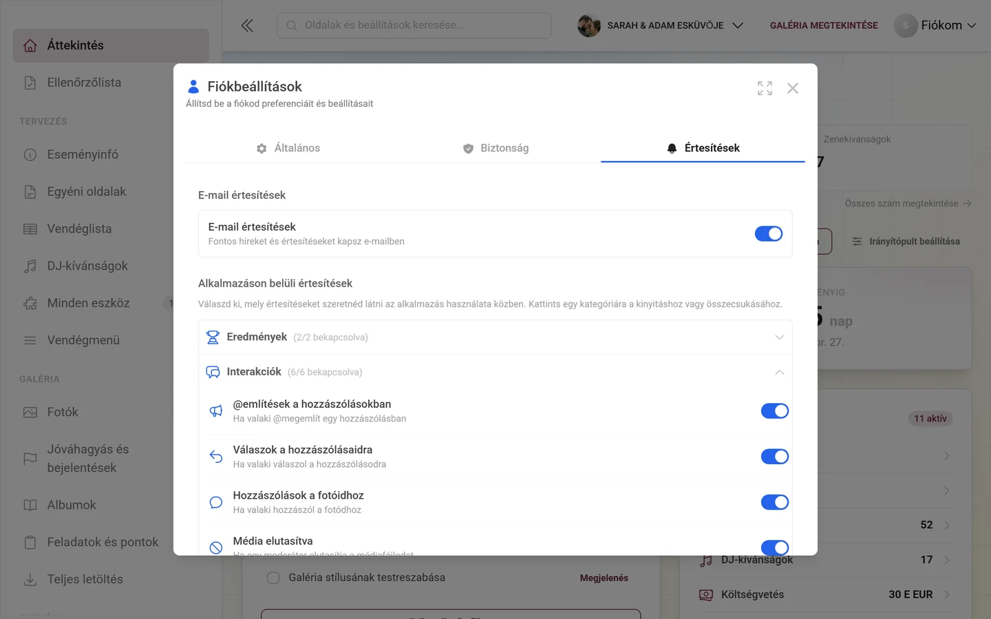Click the Áttekintés home icon in sidebar

[x=30, y=45]
